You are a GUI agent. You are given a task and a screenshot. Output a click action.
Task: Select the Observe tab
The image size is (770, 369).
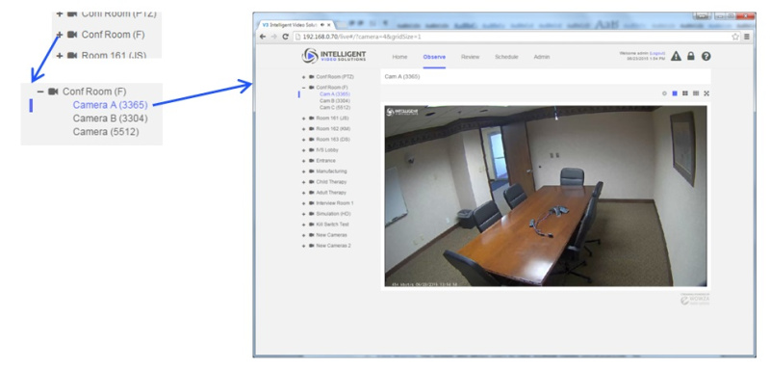[434, 57]
